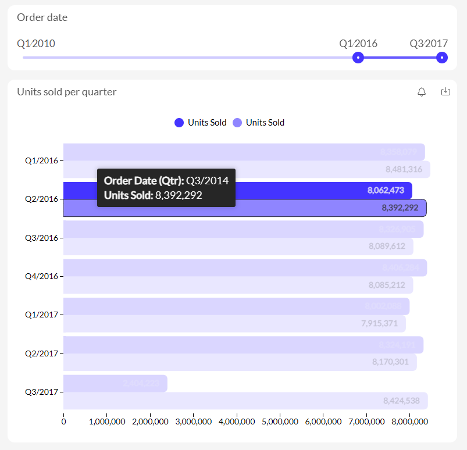Click the 'Units sold per quarter' title

[x=66, y=92]
